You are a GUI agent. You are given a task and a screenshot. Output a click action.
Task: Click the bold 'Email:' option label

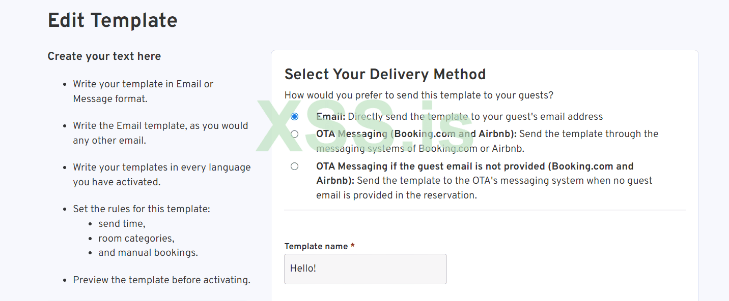coord(331,117)
